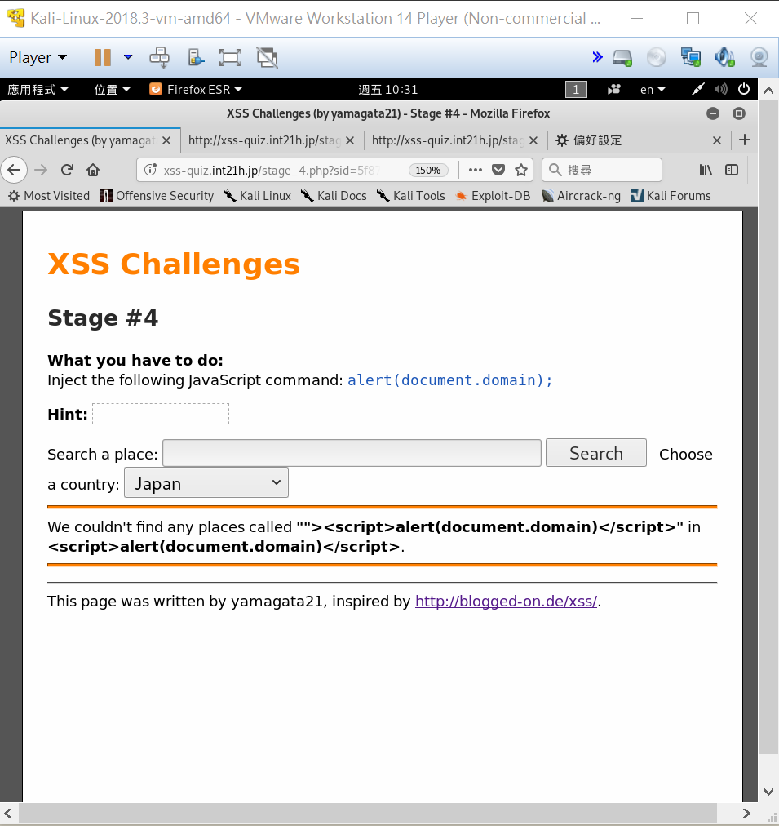Click the site information icon in the address bar
Viewport: 779px width, 826px height.
point(151,170)
